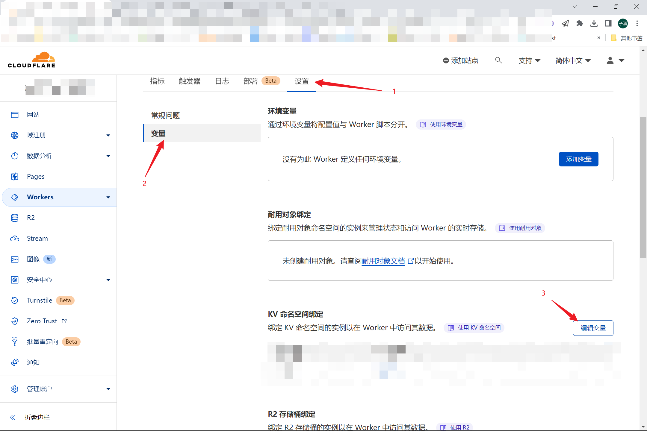647x431 pixels.
Task: Select 变量 in settings submenu
Action: click(x=202, y=133)
